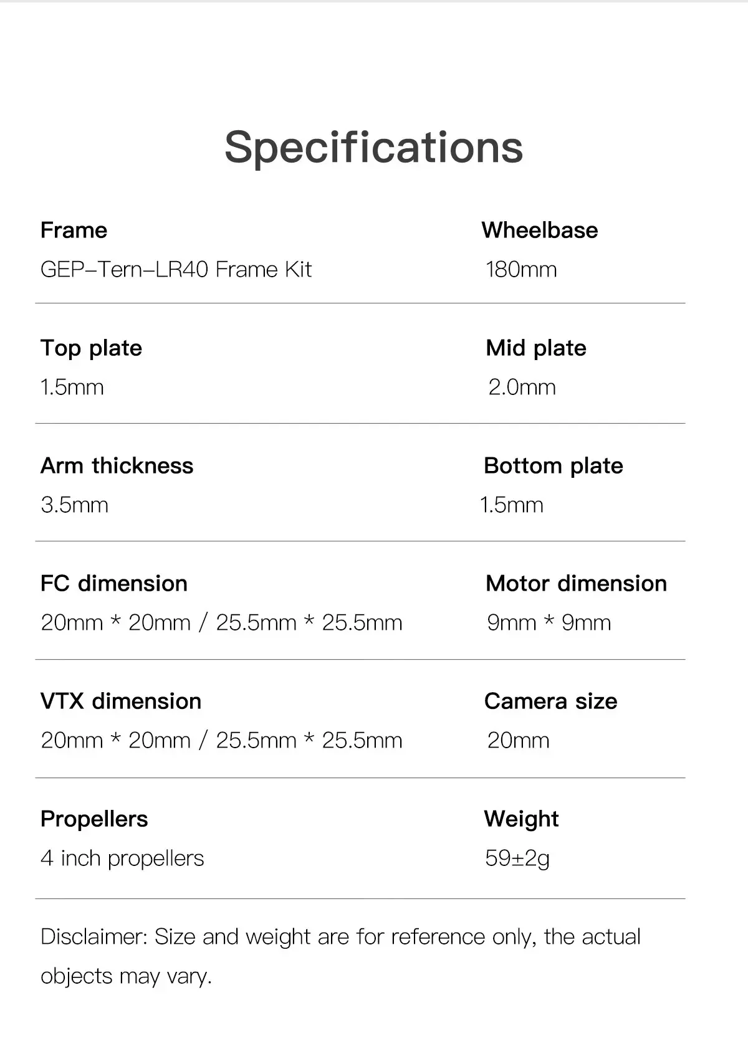Click the 9mm * 9mm value
The width and height of the screenshot is (748, 1041).
click(549, 622)
